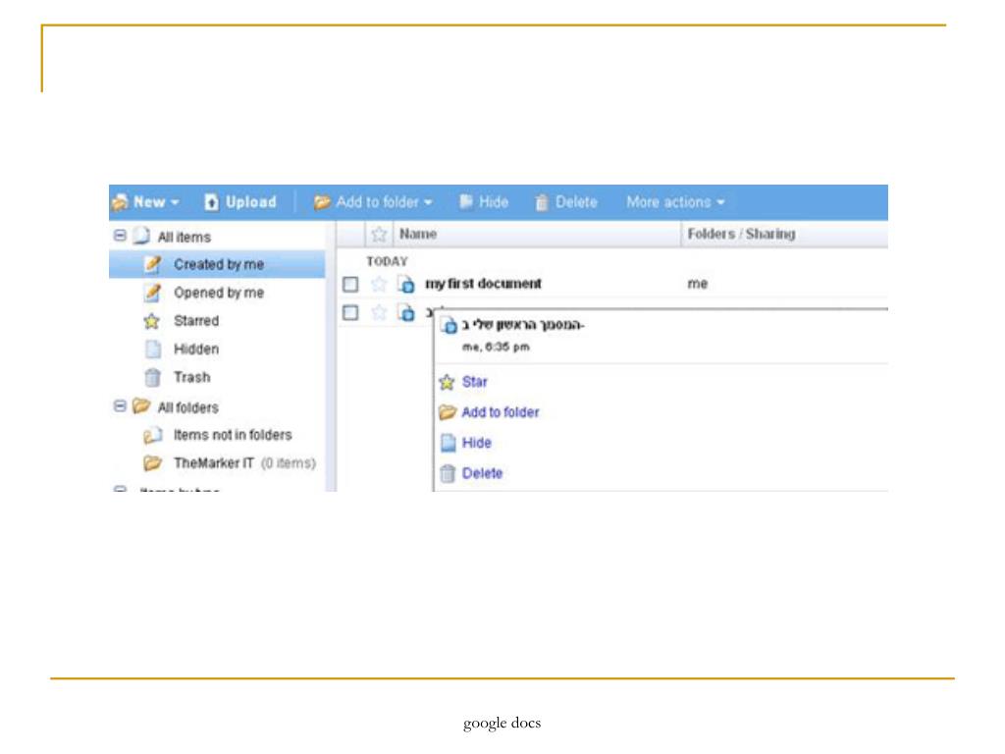Click the trash icon in context menu
The height and width of the screenshot is (754, 1005).
[448, 474]
